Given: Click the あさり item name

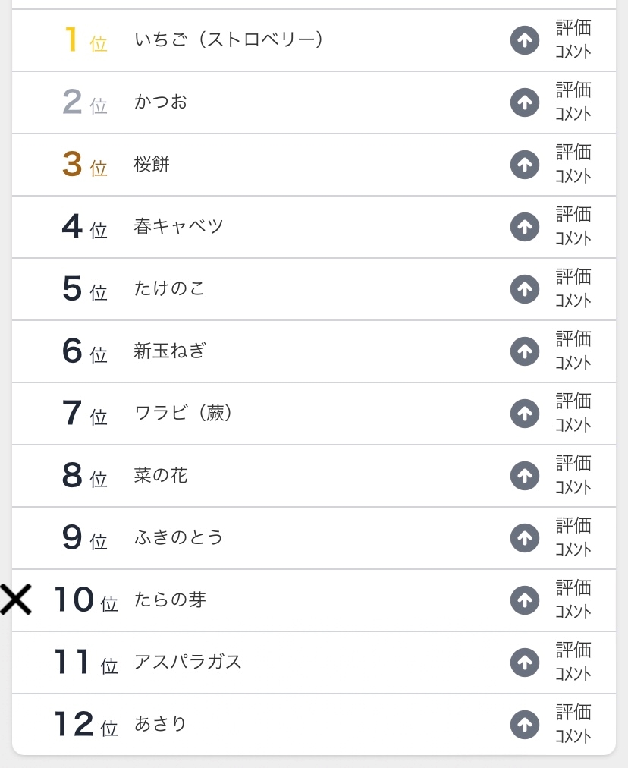Looking at the screenshot, I should (x=160, y=725).
